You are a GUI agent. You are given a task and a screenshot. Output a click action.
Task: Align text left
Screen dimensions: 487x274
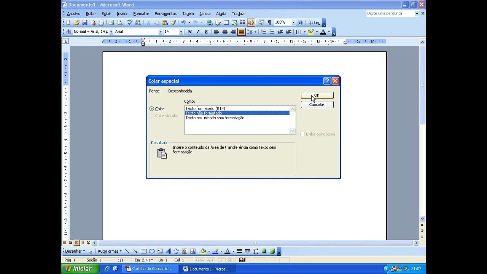pyautogui.click(x=216, y=32)
